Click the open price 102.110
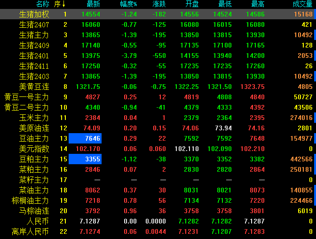Viewport: 316px width, 239px height. (x=187, y=149)
